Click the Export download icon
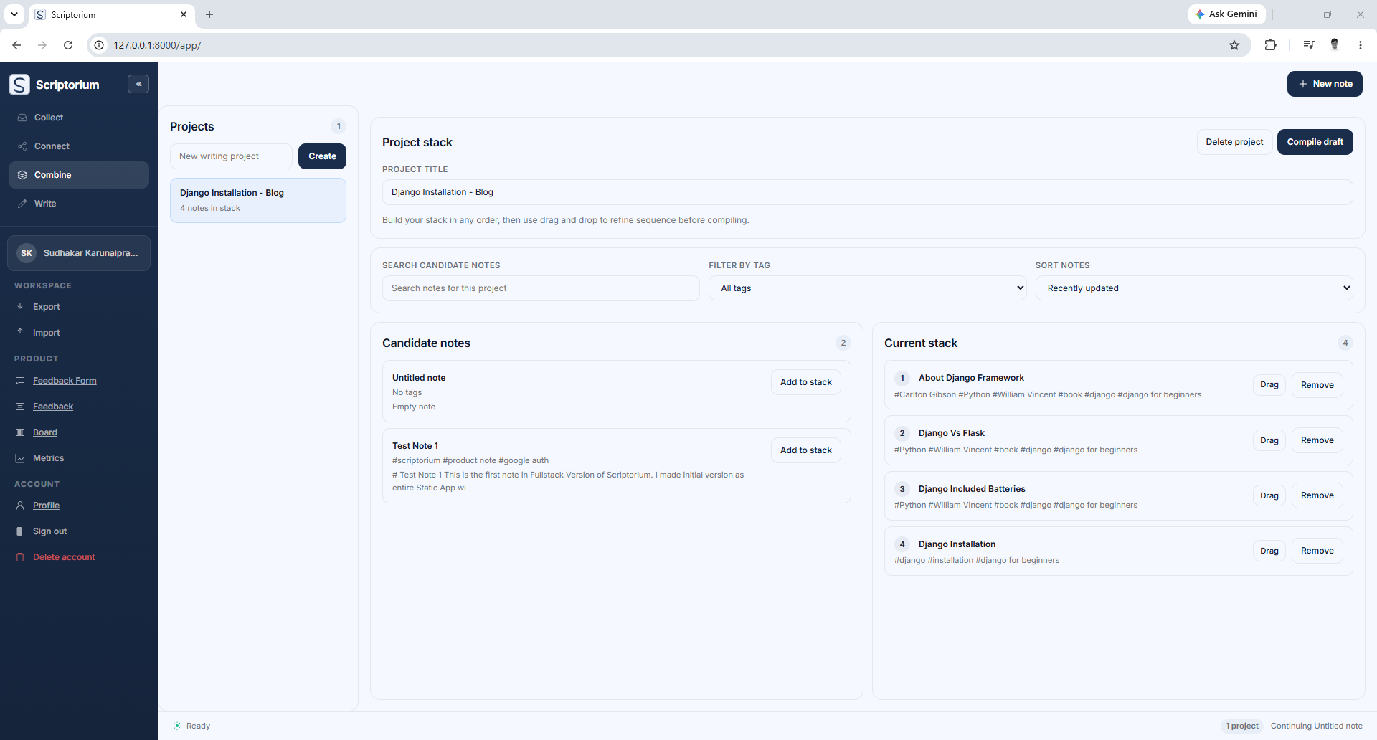 pyautogui.click(x=20, y=307)
